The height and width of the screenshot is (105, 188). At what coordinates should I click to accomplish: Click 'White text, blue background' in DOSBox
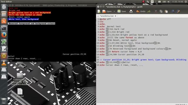(23, 19)
